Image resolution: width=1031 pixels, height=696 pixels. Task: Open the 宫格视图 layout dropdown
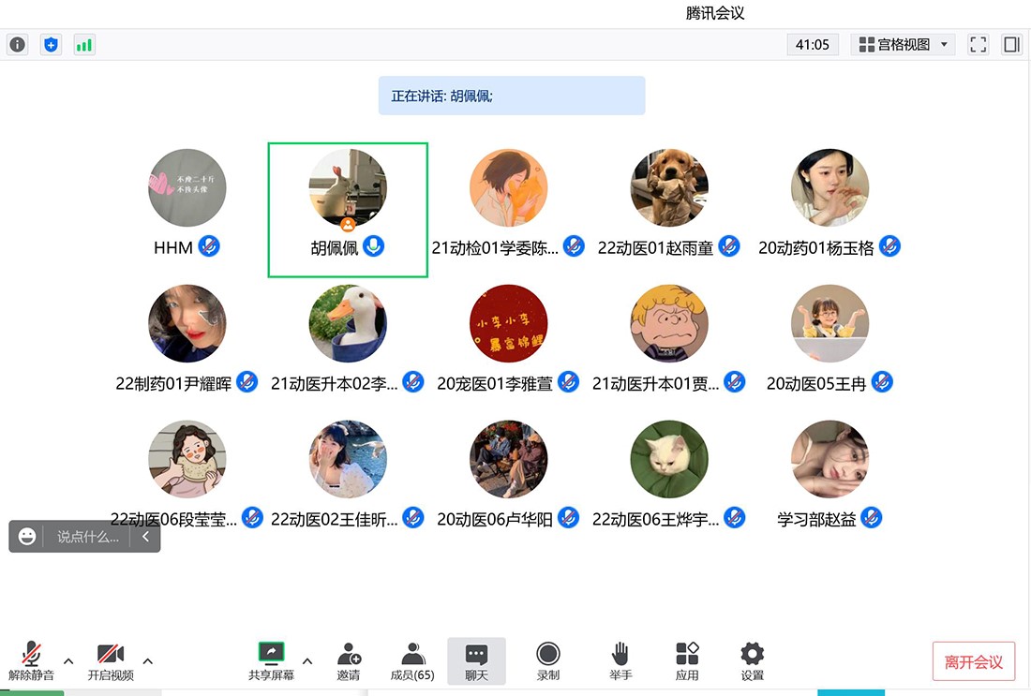click(904, 44)
